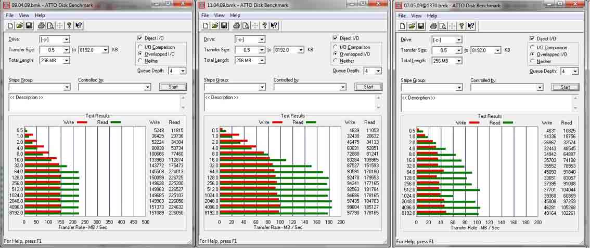Open Help menu in 11.04.09.bmk window
590x248 pixels.
[x=235, y=16]
